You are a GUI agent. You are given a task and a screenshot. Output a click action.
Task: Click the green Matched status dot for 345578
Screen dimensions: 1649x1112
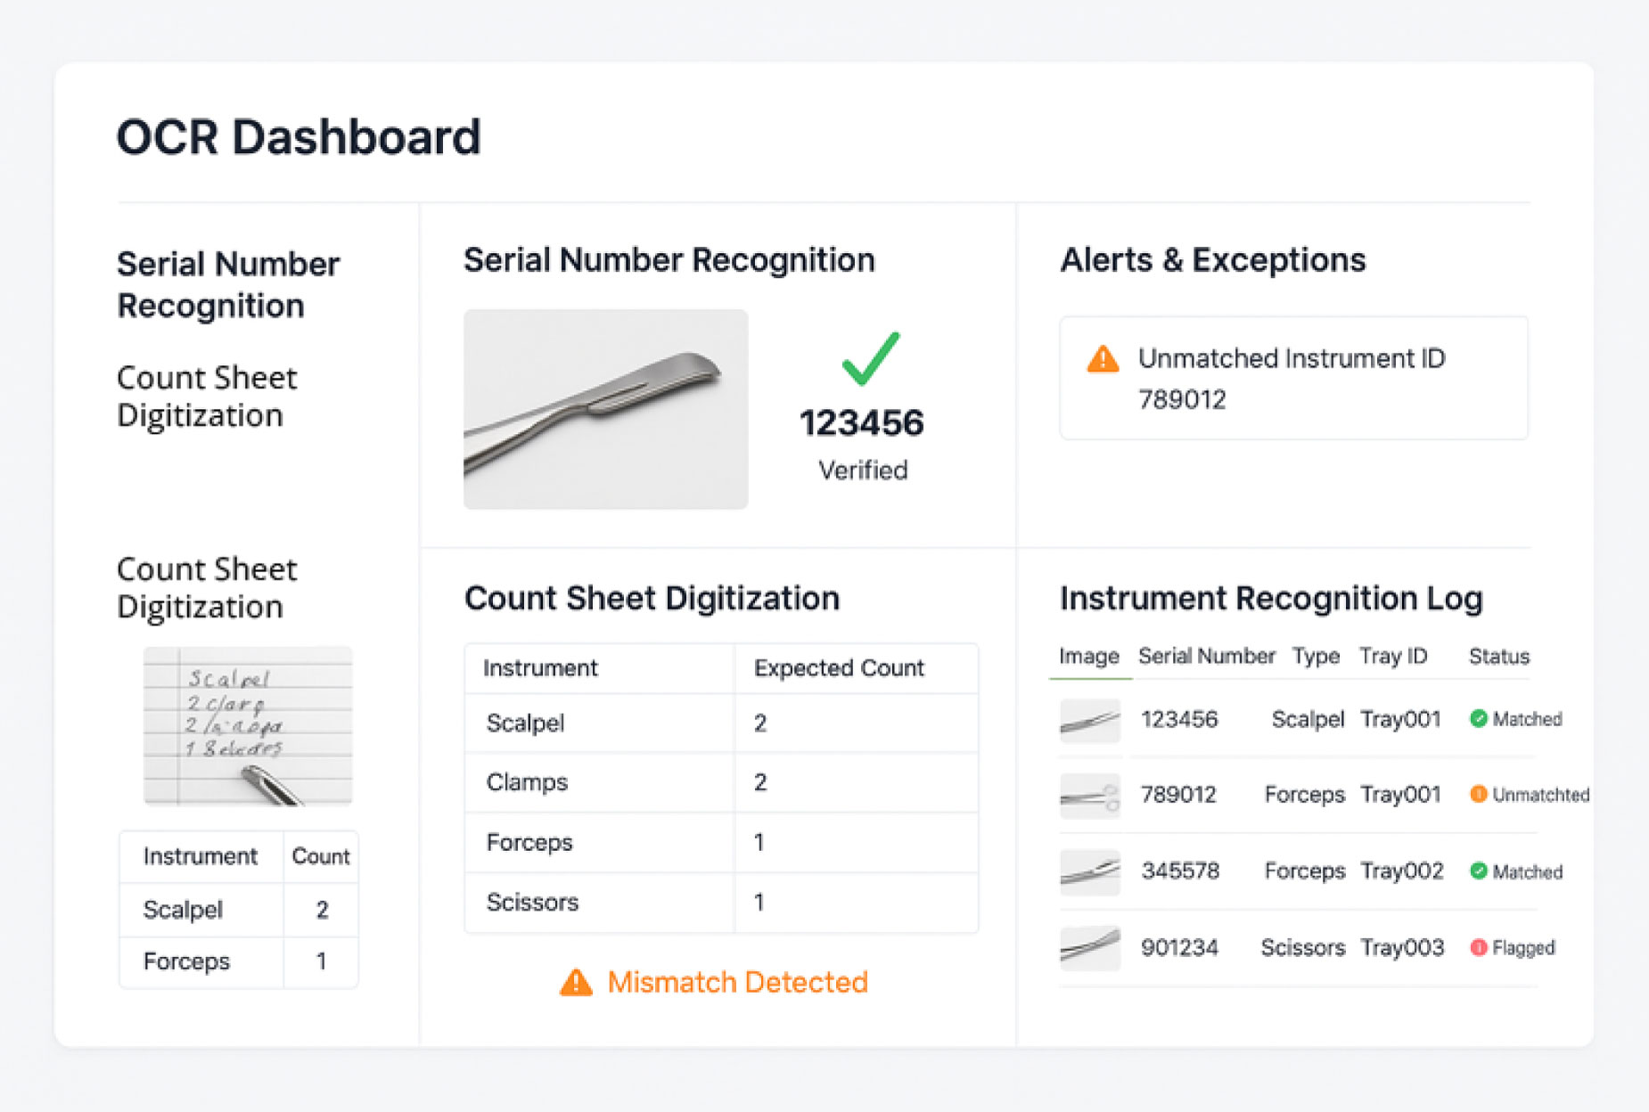(x=1478, y=871)
